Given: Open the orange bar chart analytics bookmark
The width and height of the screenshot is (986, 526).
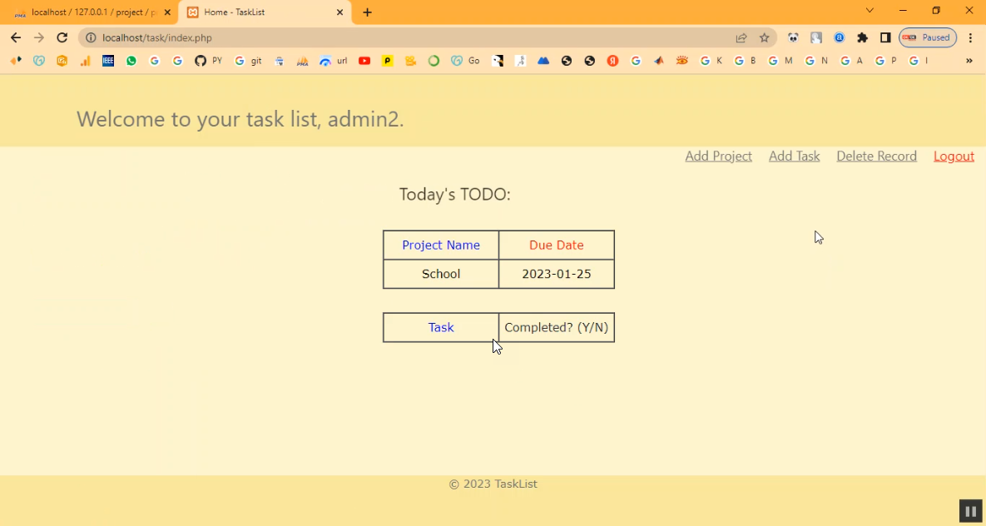Looking at the screenshot, I should point(85,61).
